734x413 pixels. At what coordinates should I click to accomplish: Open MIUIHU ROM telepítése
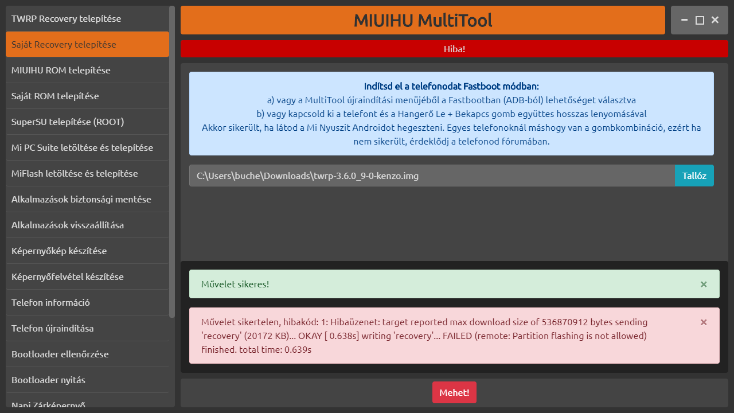tap(87, 70)
